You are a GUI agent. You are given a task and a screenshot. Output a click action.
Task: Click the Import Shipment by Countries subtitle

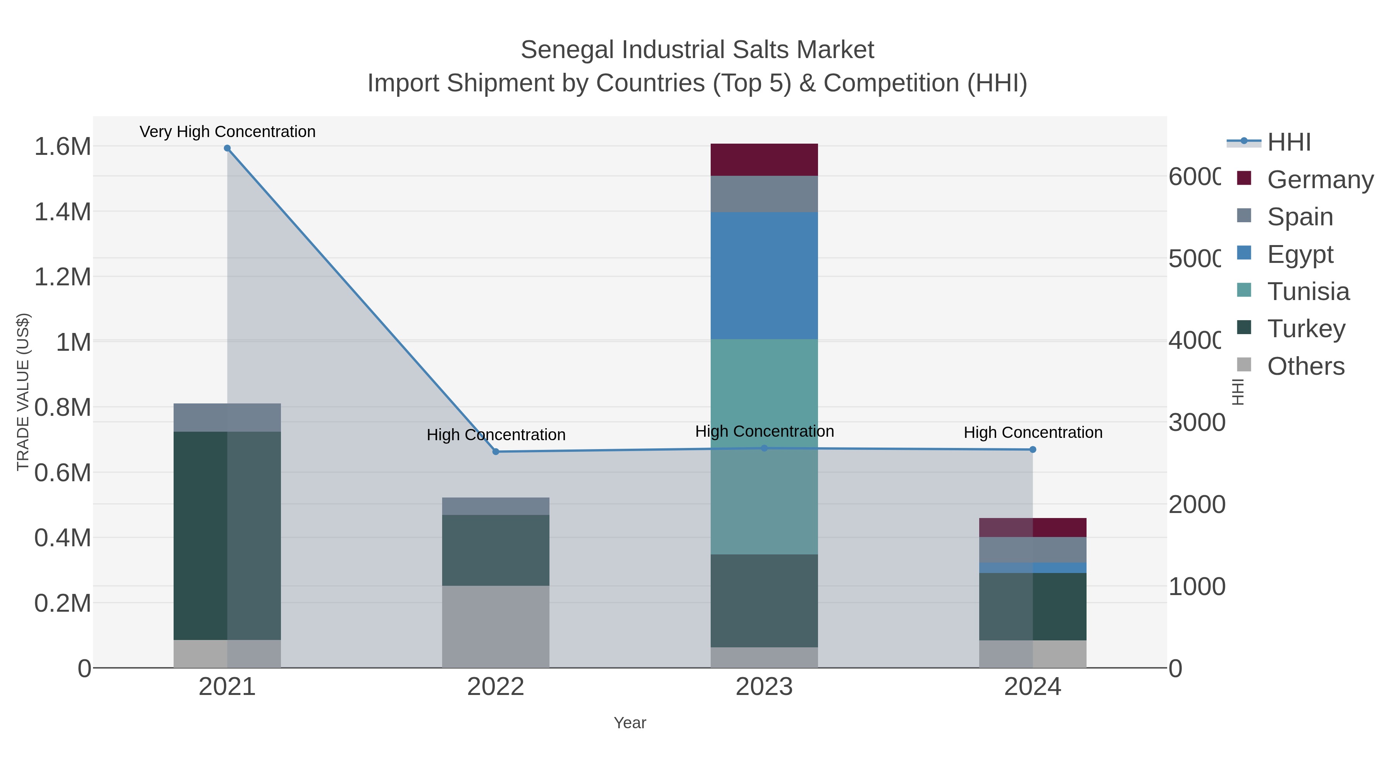(697, 83)
